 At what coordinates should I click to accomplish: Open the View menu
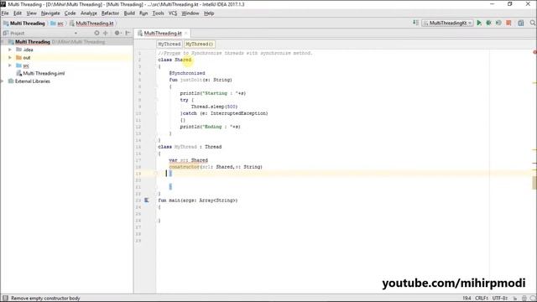pyautogui.click(x=32, y=13)
